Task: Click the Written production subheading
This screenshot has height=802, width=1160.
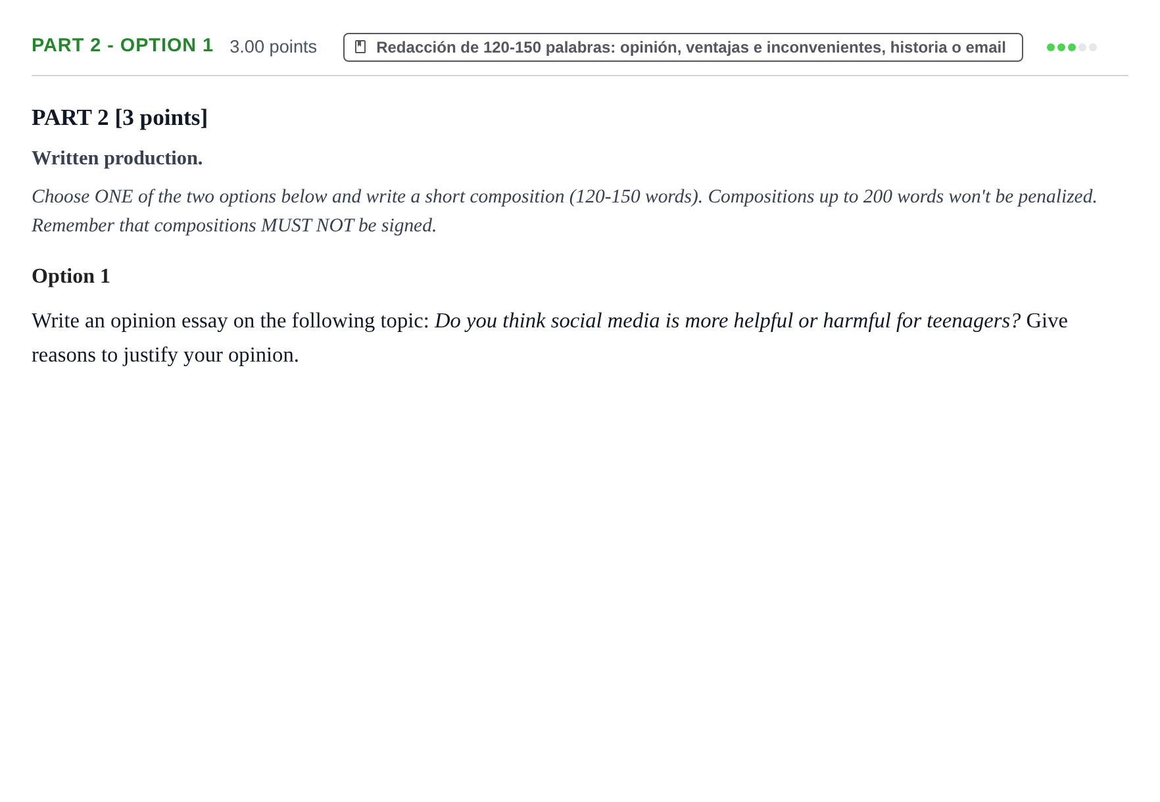Action: [x=117, y=158]
